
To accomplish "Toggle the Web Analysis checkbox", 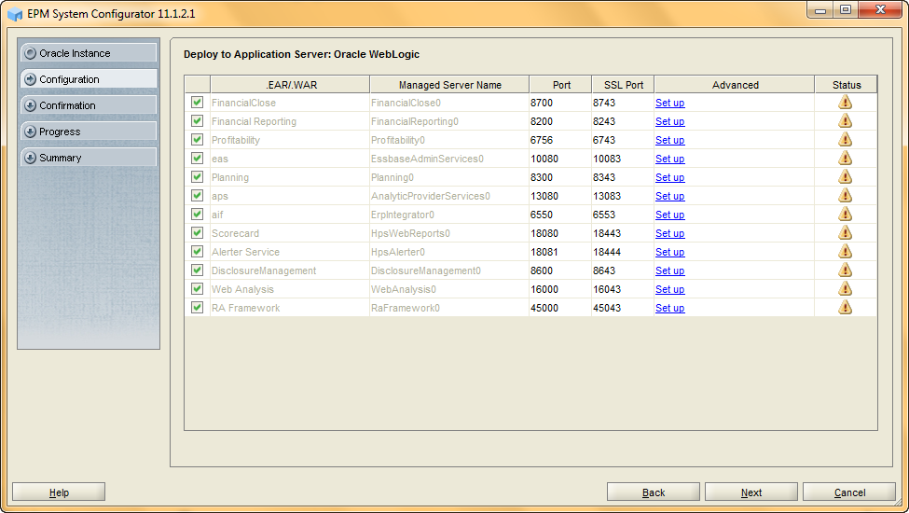I will 197,288.
